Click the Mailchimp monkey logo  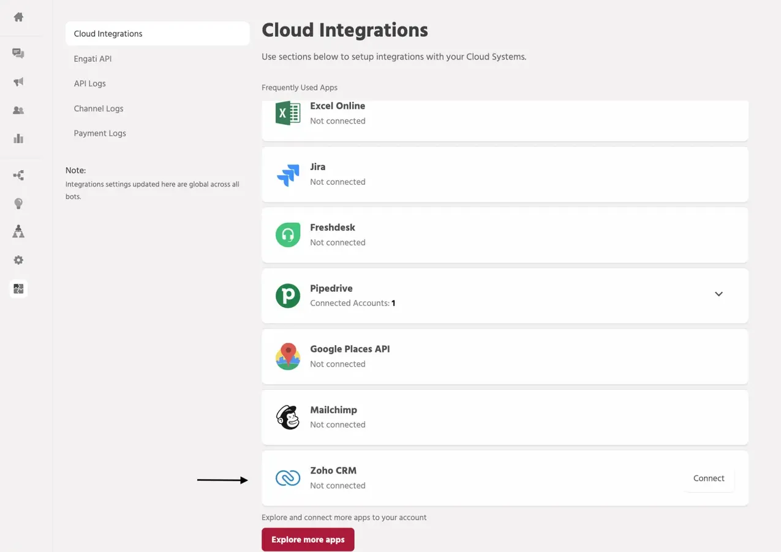pos(287,417)
